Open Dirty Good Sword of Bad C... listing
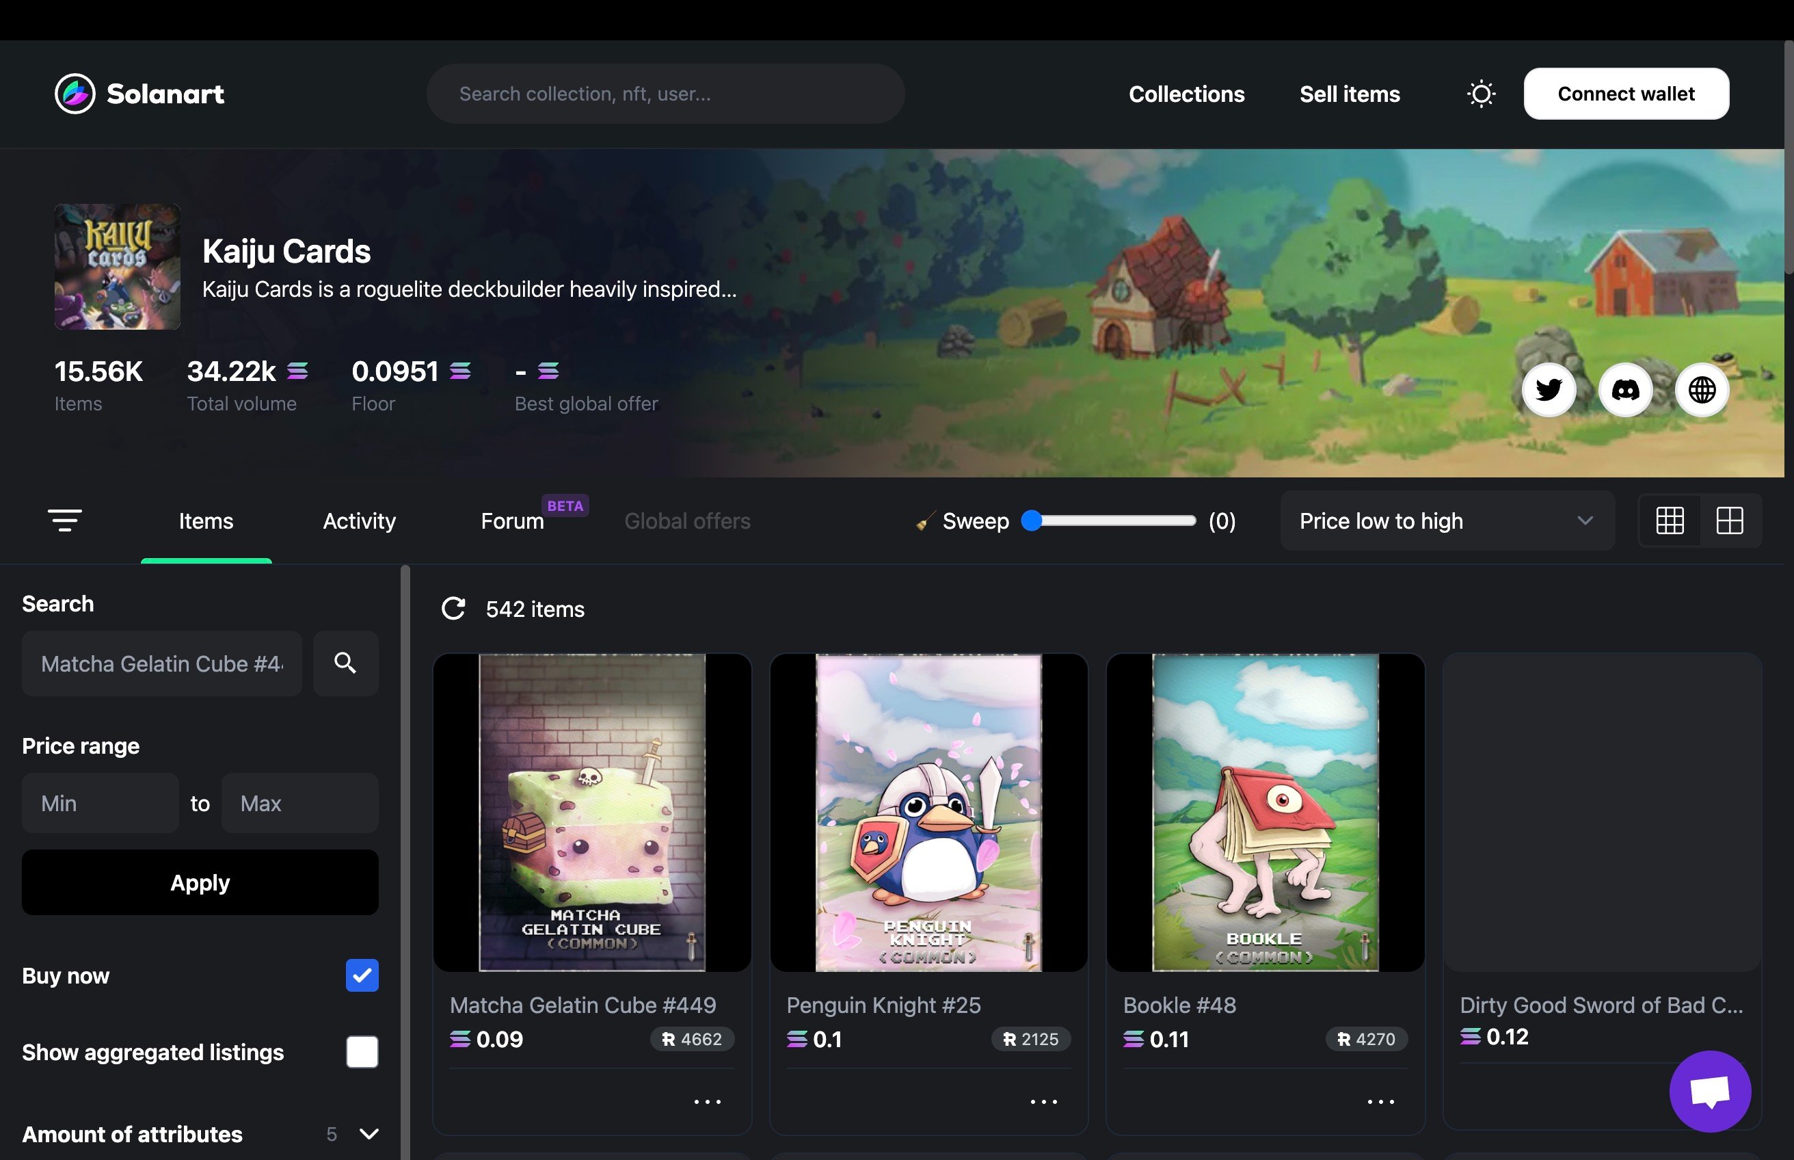 (1601, 1005)
